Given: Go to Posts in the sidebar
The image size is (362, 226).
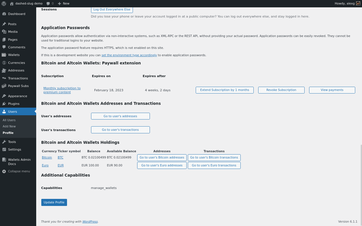Looking at the screenshot, I should (12, 24).
